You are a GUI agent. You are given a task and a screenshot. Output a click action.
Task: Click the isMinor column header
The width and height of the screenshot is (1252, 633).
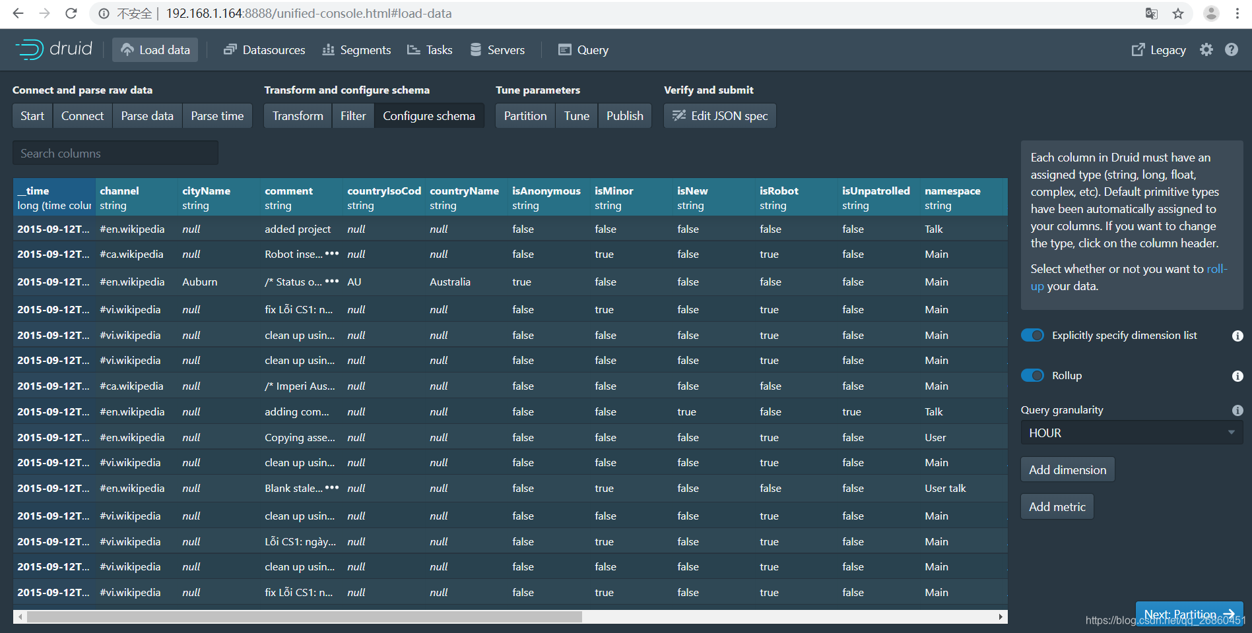pyautogui.click(x=632, y=198)
